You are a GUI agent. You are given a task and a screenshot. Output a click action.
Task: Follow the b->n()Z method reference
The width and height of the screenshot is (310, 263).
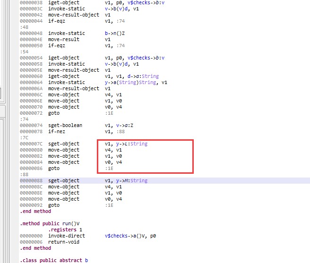115,33
